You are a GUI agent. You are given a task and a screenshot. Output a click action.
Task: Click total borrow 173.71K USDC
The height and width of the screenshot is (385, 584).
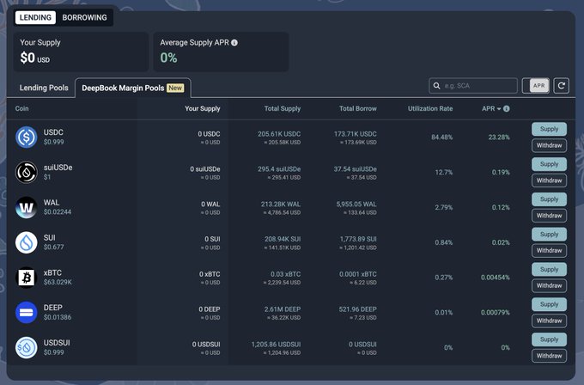[356, 134]
